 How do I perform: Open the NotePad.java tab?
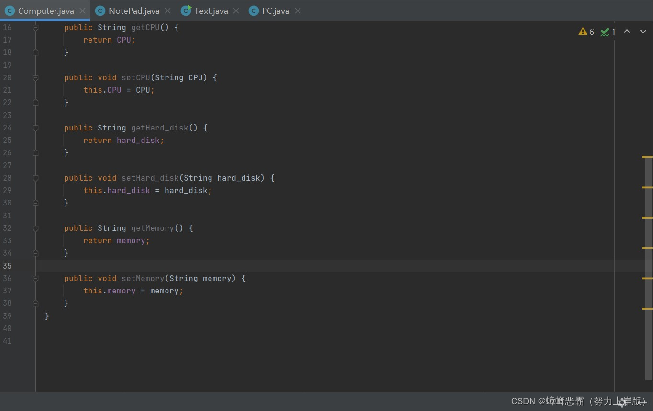tap(134, 11)
